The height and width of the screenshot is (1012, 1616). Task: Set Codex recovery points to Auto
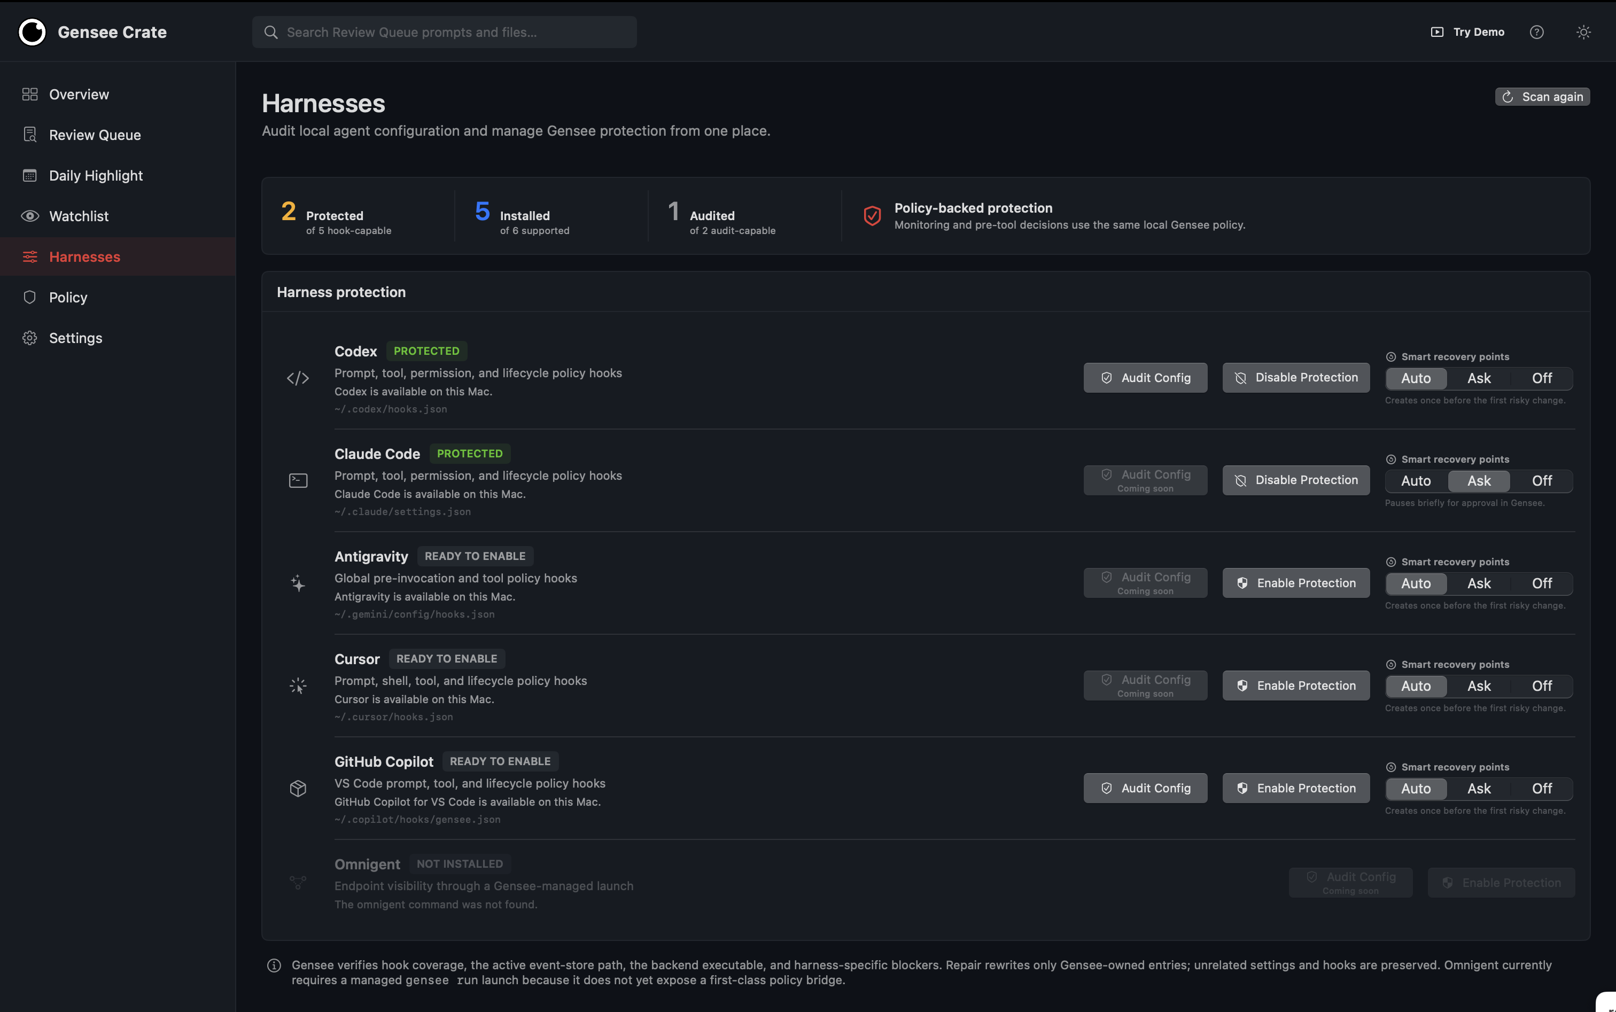tap(1416, 378)
